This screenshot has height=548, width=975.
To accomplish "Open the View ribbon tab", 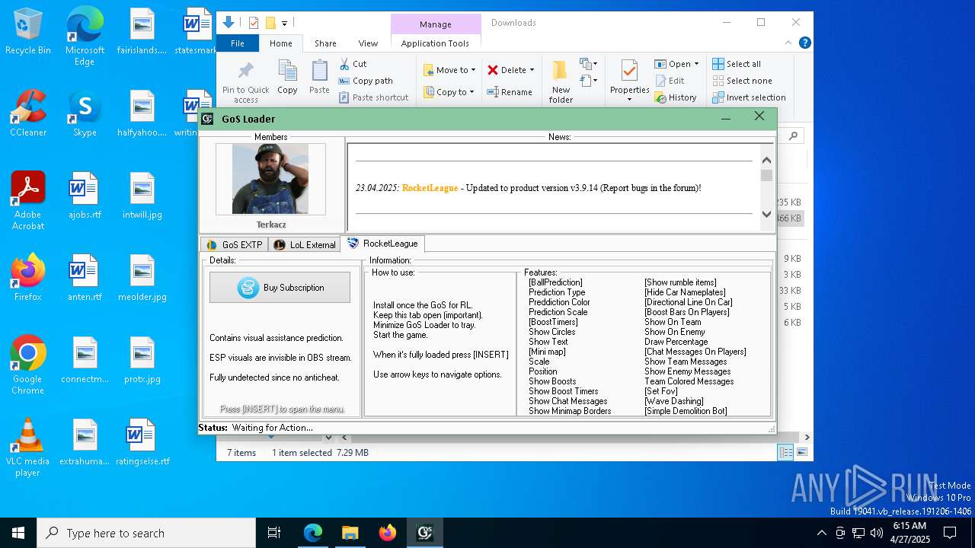I will coord(368,43).
